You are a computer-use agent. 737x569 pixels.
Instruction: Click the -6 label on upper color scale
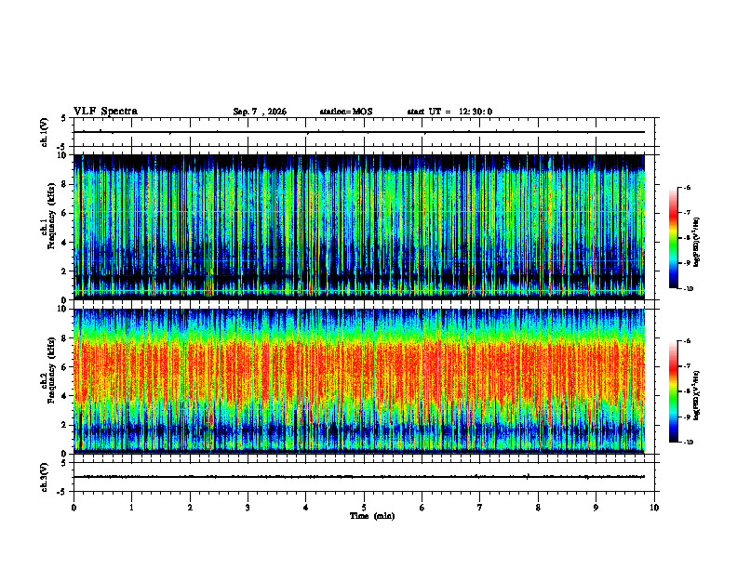coord(687,187)
